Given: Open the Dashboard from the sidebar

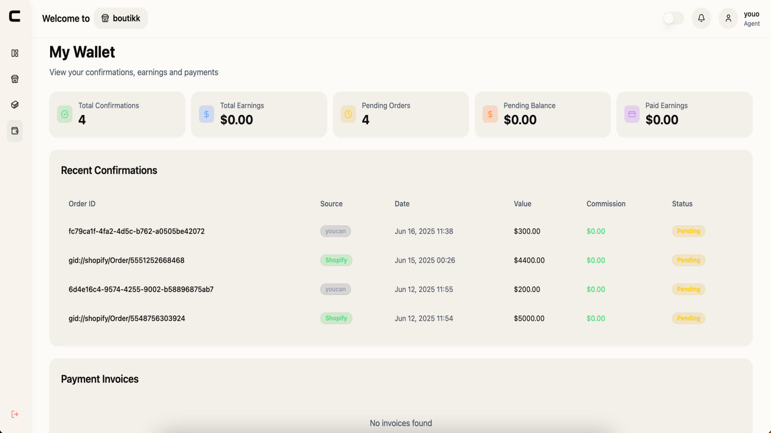Looking at the screenshot, I should coord(14,53).
